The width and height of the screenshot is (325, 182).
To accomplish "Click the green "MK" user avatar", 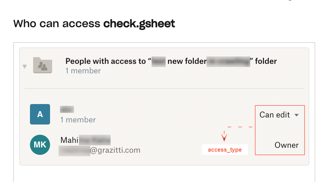I will (40, 145).
